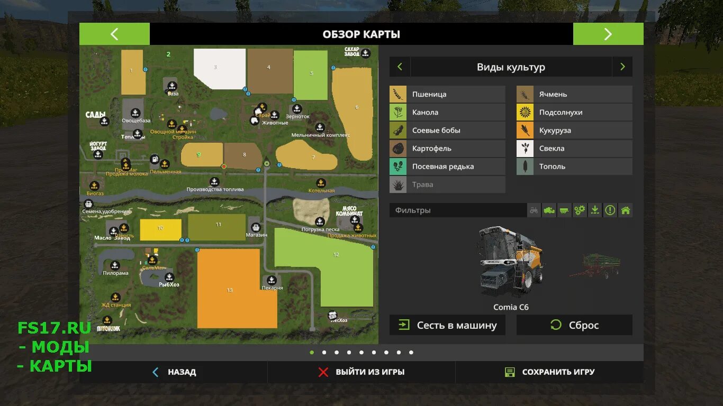Click the ЖД станция selling marker
Viewport: 723px width, 406px height.
point(115,298)
